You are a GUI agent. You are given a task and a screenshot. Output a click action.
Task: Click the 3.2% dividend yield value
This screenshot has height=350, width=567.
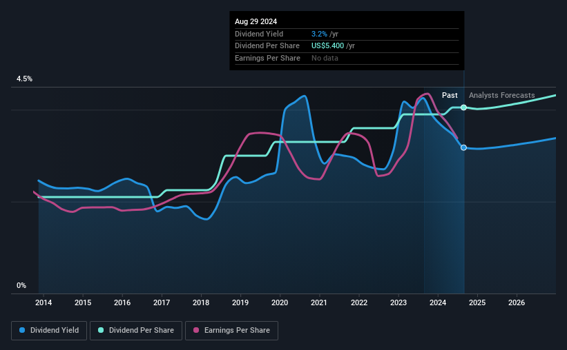319,34
